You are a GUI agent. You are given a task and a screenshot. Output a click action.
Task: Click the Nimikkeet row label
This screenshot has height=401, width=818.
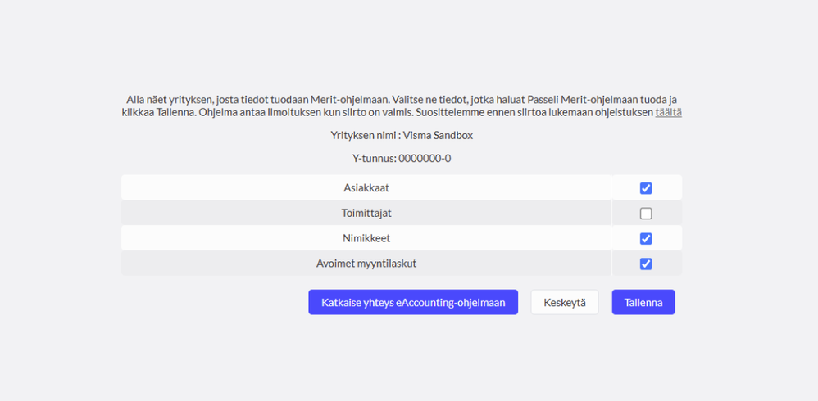366,239
